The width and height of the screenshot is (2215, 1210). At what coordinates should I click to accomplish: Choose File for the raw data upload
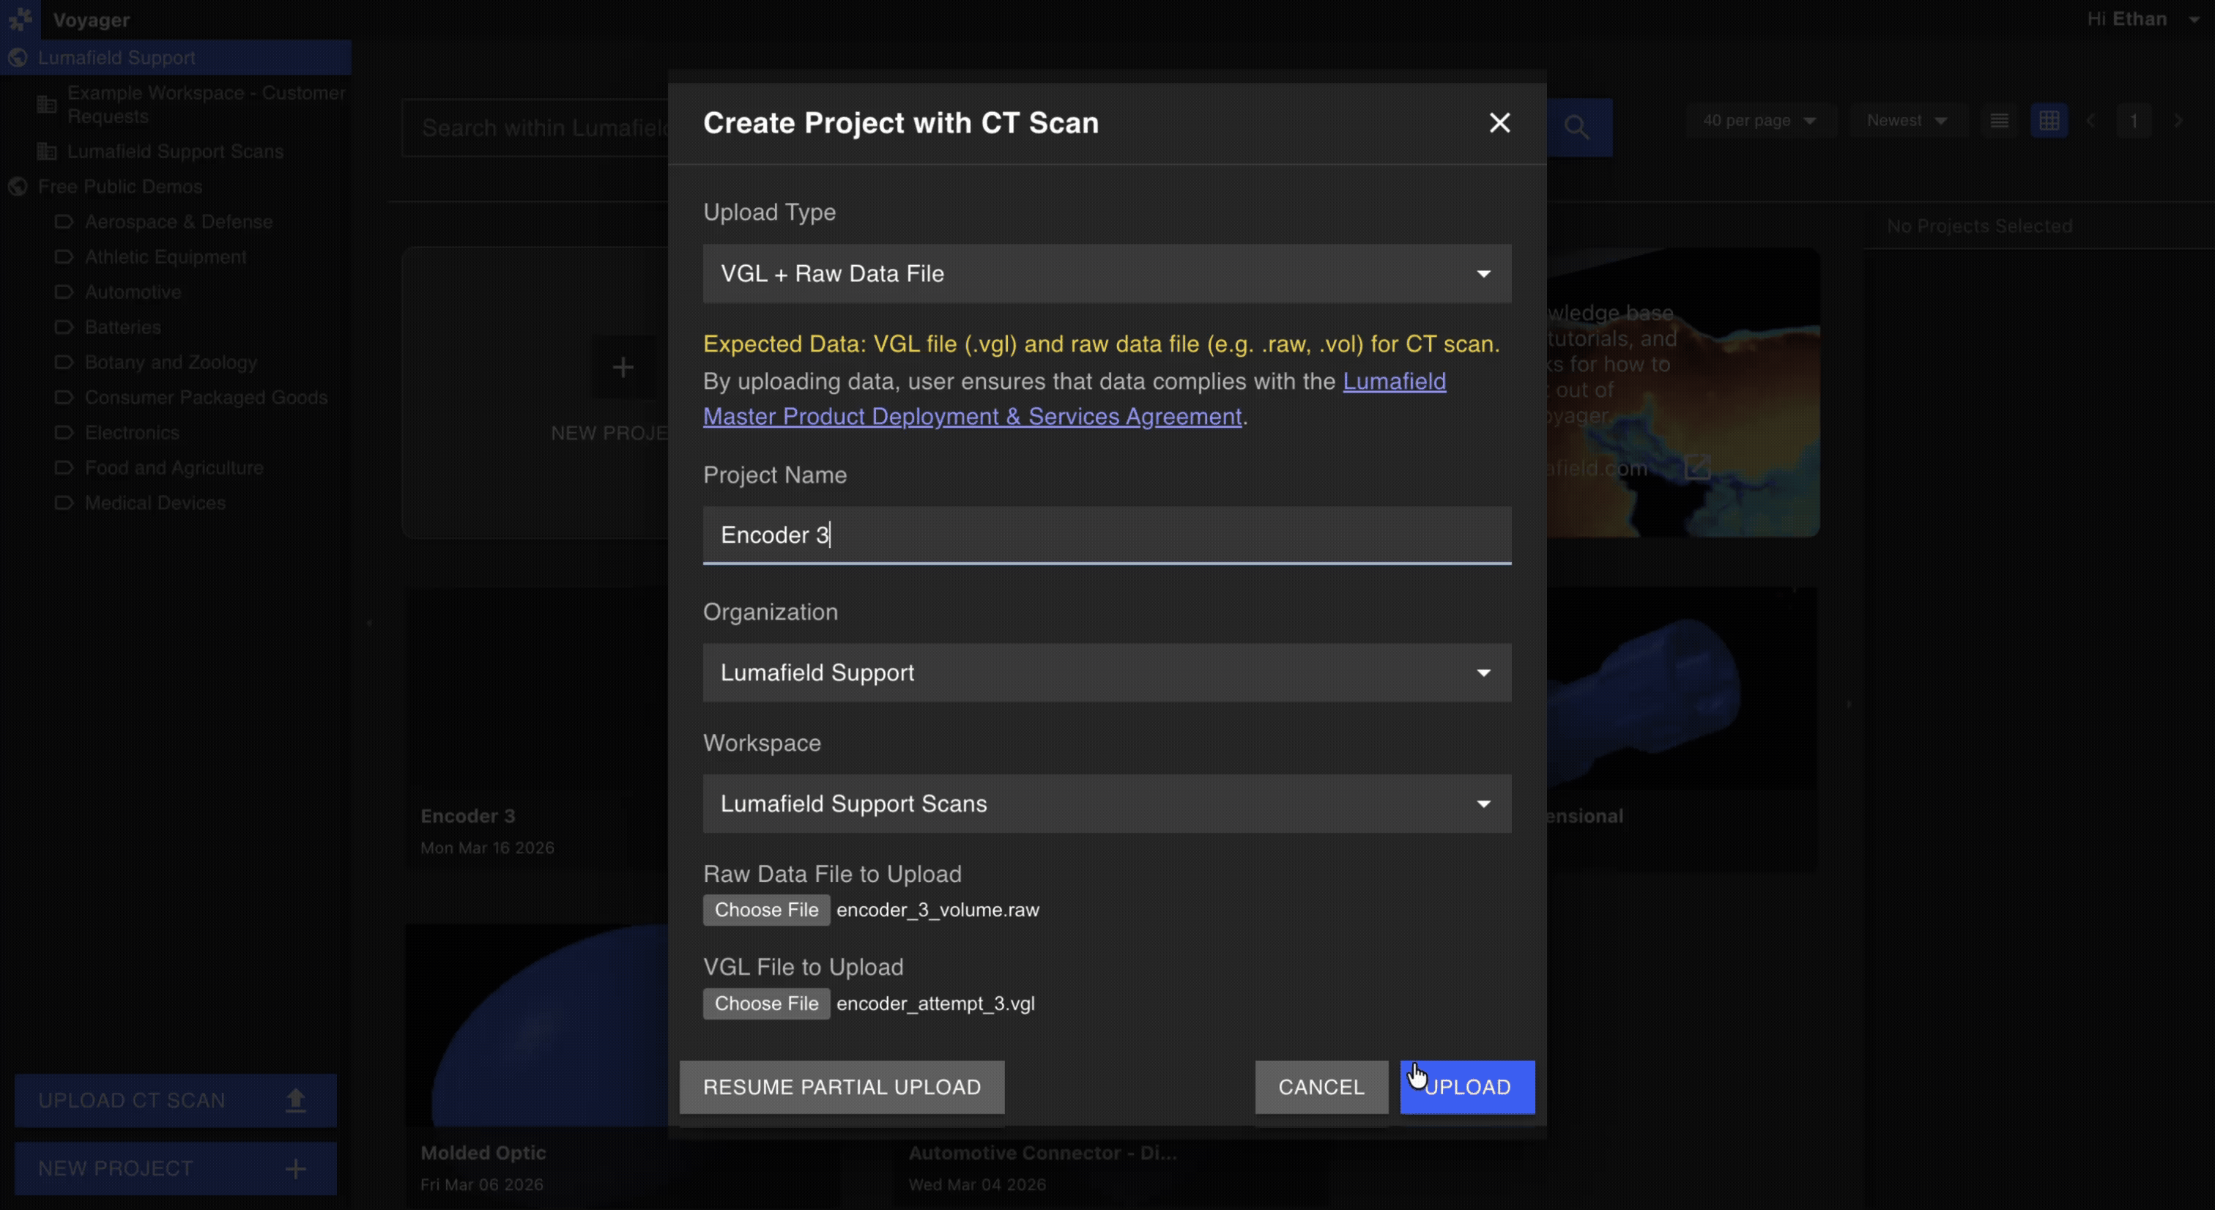(x=766, y=910)
